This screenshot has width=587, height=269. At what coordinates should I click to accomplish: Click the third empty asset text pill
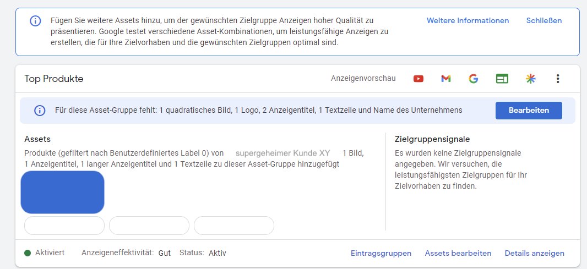pyautogui.click(x=234, y=226)
